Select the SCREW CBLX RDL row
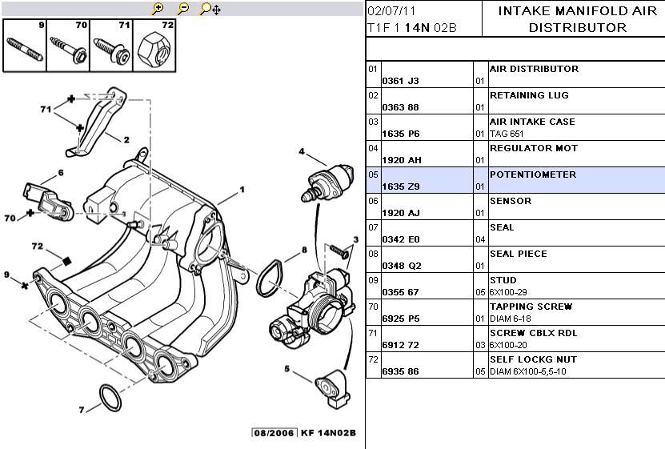The height and width of the screenshot is (449, 665). click(x=515, y=339)
